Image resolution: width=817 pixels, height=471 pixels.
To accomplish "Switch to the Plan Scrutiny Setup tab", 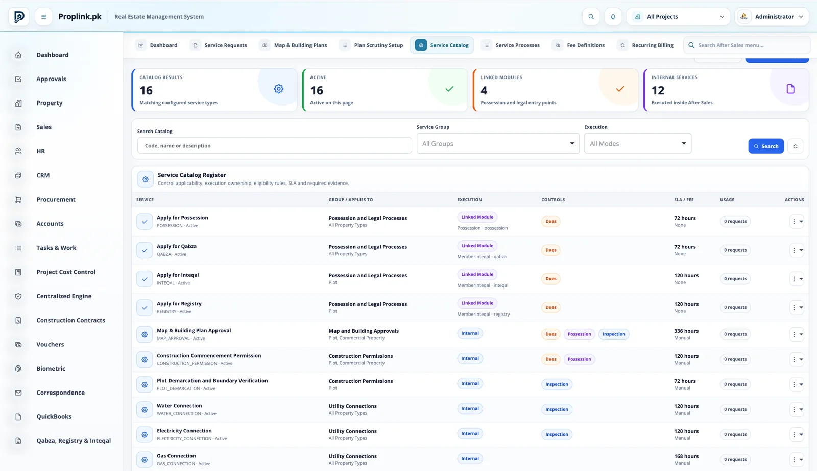I will pyautogui.click(x=372, y=45).
